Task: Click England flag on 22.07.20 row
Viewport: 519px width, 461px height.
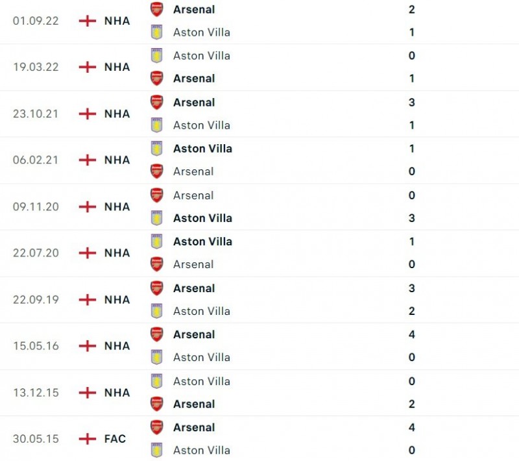Action: 87,253
